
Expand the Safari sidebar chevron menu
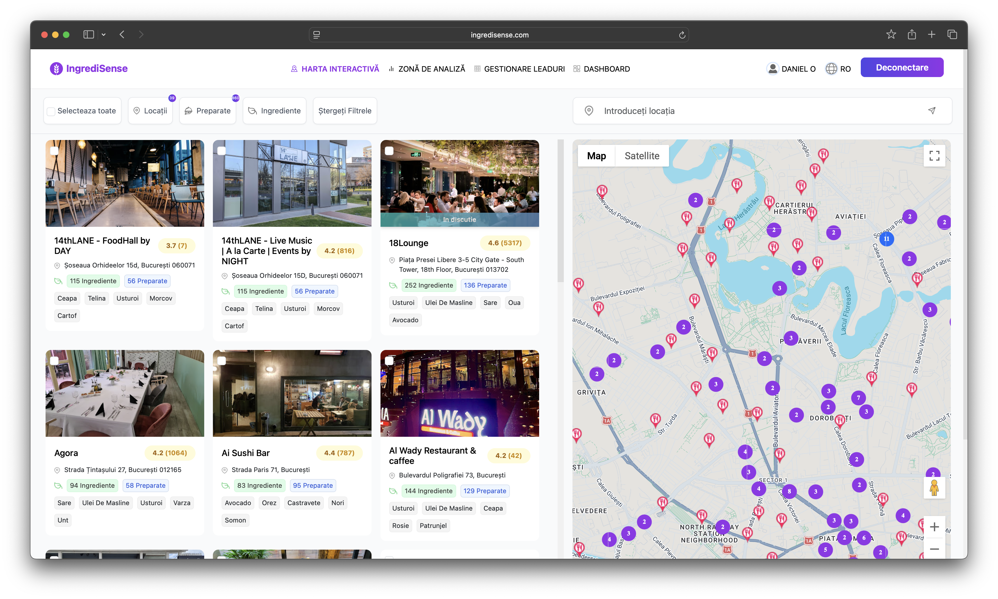(104, 35)
